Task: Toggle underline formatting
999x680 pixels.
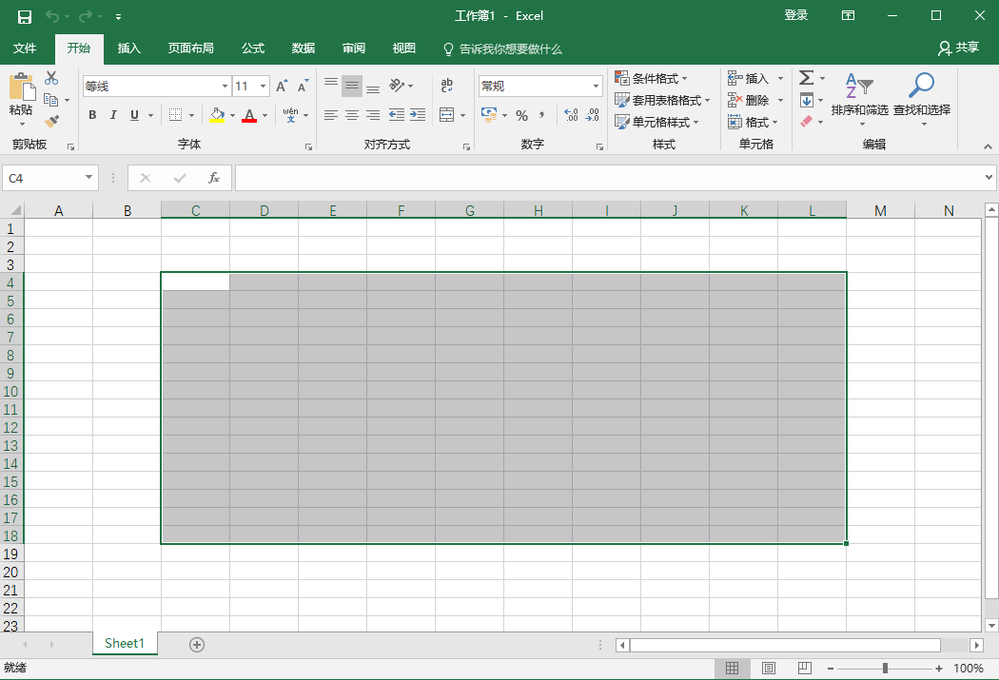Action: pos(132,115)
